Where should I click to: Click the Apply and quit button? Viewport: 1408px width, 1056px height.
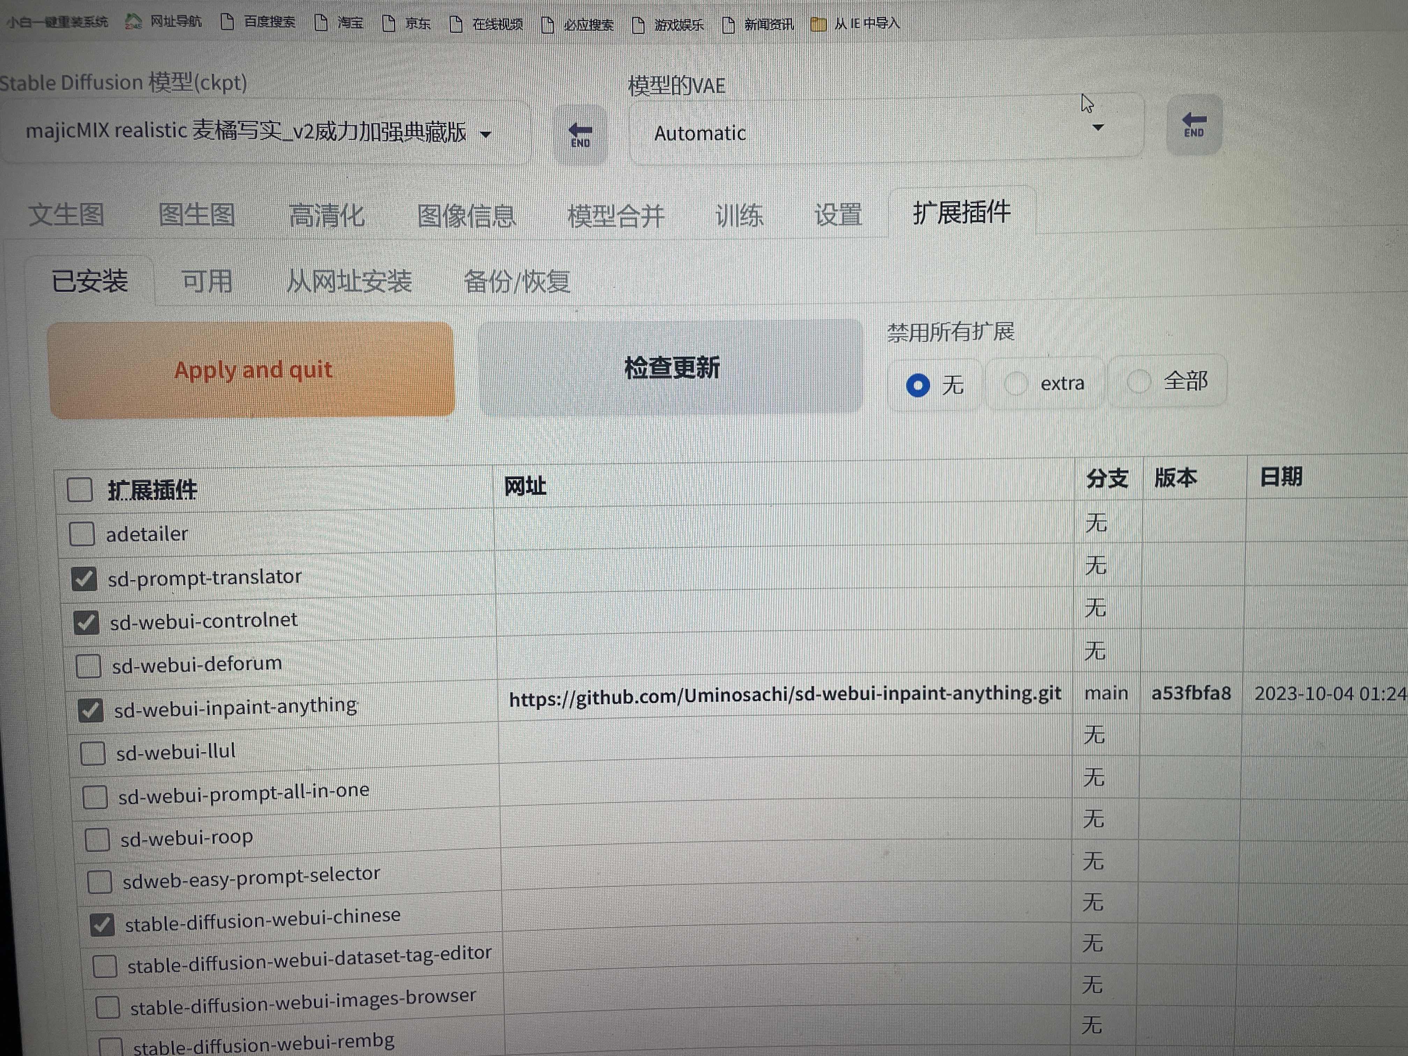[251, 370]
